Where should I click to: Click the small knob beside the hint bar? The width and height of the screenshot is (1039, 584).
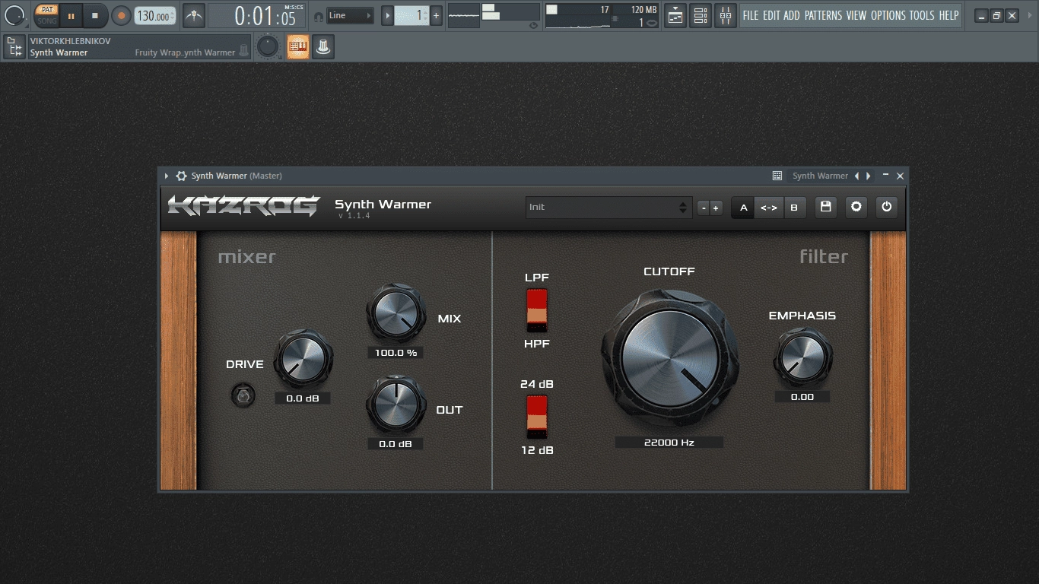point(268,47)
